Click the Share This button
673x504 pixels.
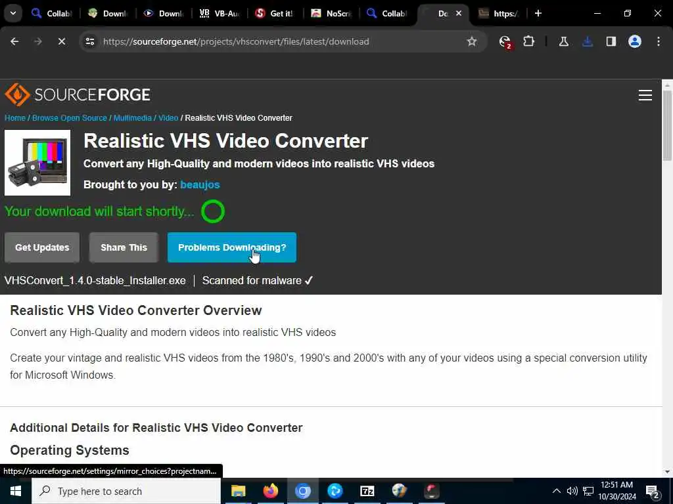point(124,247)
